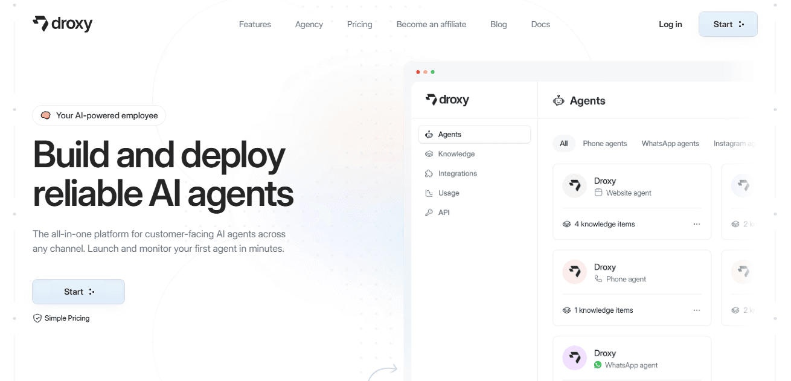The image size is (791, 381).
Task: Click the droxy logo in the app sidebar
Action: click(447, 100)
